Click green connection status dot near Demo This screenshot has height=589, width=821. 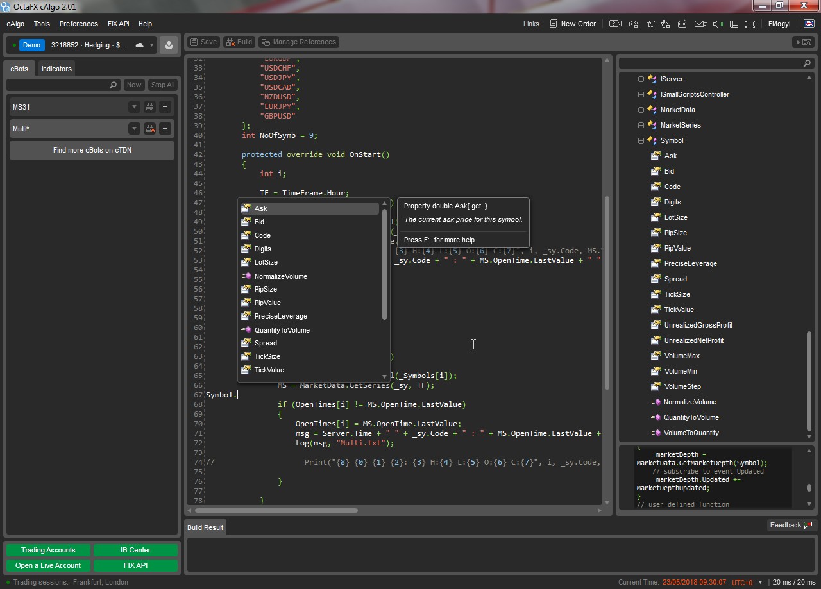pyautogui.click(x=14, y=46)
